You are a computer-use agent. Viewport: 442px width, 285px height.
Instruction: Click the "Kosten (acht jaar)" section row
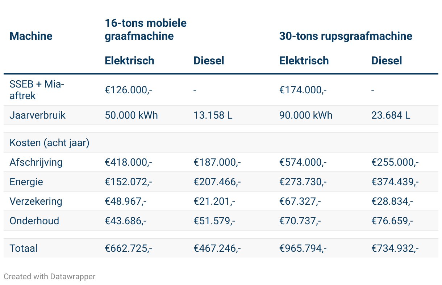point(49,143)
